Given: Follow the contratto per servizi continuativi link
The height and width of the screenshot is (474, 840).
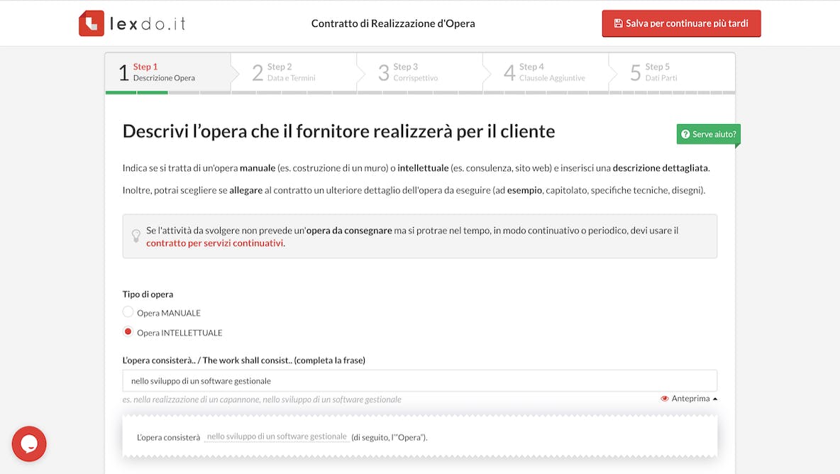Looking at the screenshot, I should (214, 243).
